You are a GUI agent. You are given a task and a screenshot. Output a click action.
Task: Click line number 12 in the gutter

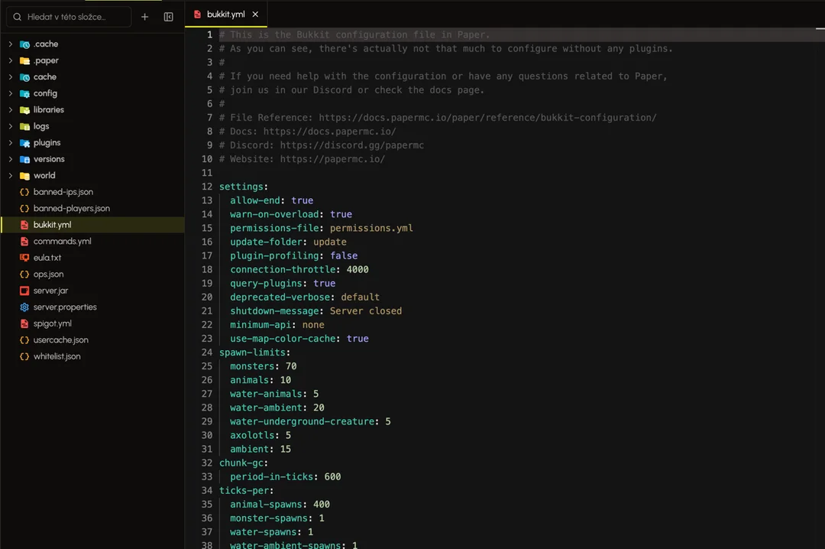click(x=207, y=187)
